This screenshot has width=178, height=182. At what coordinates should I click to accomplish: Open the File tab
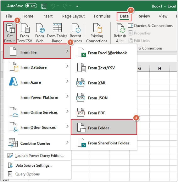9,16
